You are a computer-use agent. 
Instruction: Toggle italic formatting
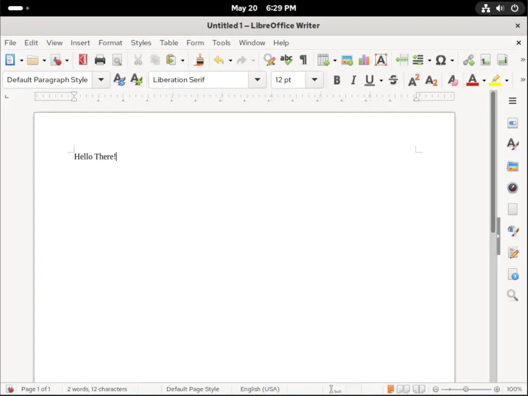(353, 80)
